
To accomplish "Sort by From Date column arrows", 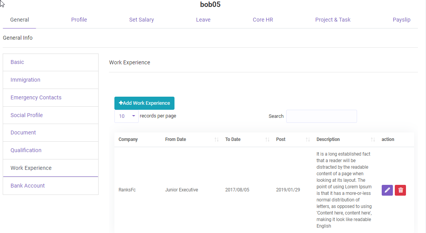I will click(216, 139).
